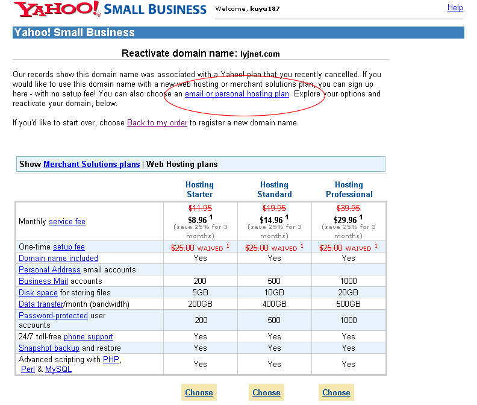Click the Hosting Starter column heading
477x405 pixels.
199,189
